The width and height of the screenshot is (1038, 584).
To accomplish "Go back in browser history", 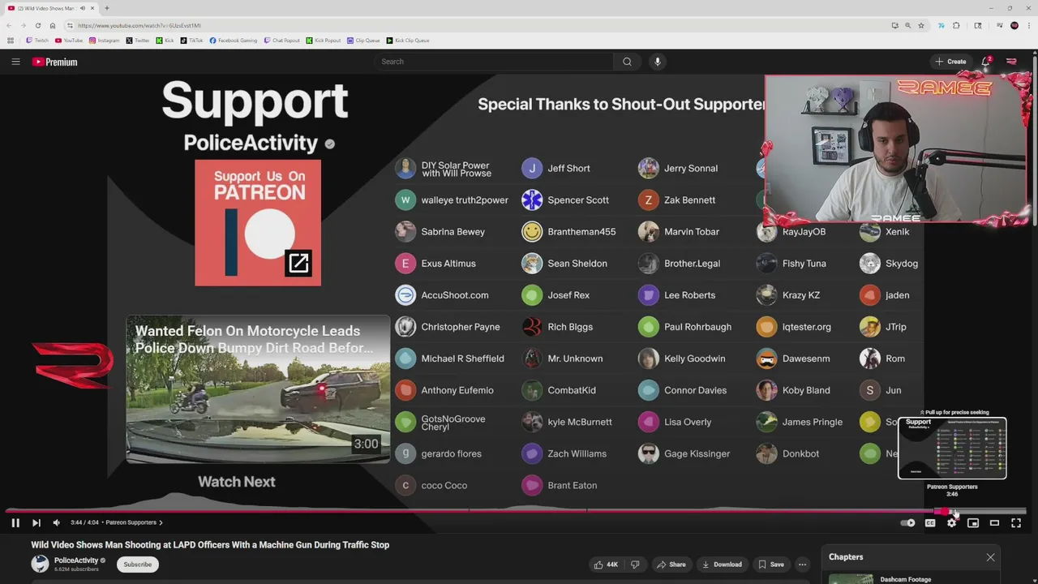I will pyautogui.click(x=9, y=25).
